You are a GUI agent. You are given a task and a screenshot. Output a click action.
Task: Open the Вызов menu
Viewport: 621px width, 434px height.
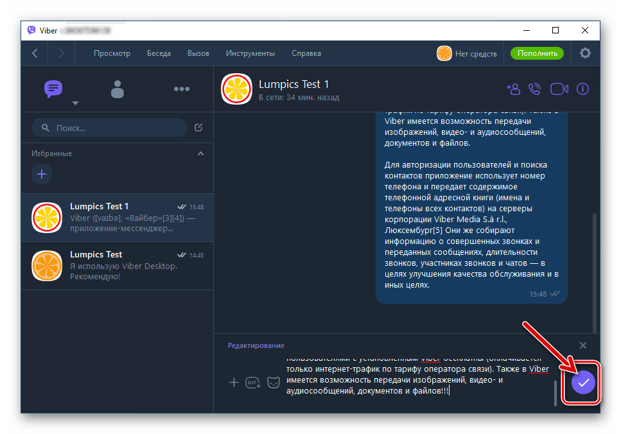point(198,53)
